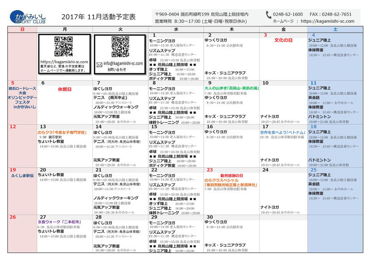Screen dimensions: 371x262
Task: Click the date number 26
Action: (x=13, y=217)
